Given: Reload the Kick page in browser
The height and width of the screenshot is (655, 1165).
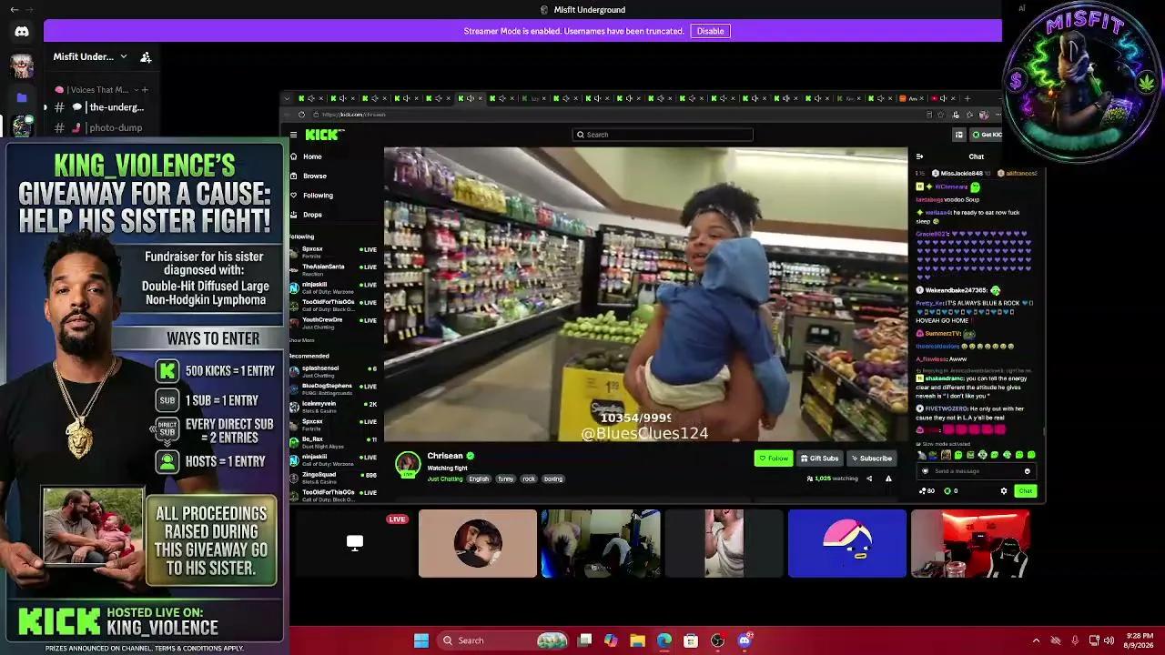Looking at the screenshot, I should [301, 115].
